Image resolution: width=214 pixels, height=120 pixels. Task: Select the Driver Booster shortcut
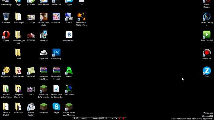tap(207, 1)
